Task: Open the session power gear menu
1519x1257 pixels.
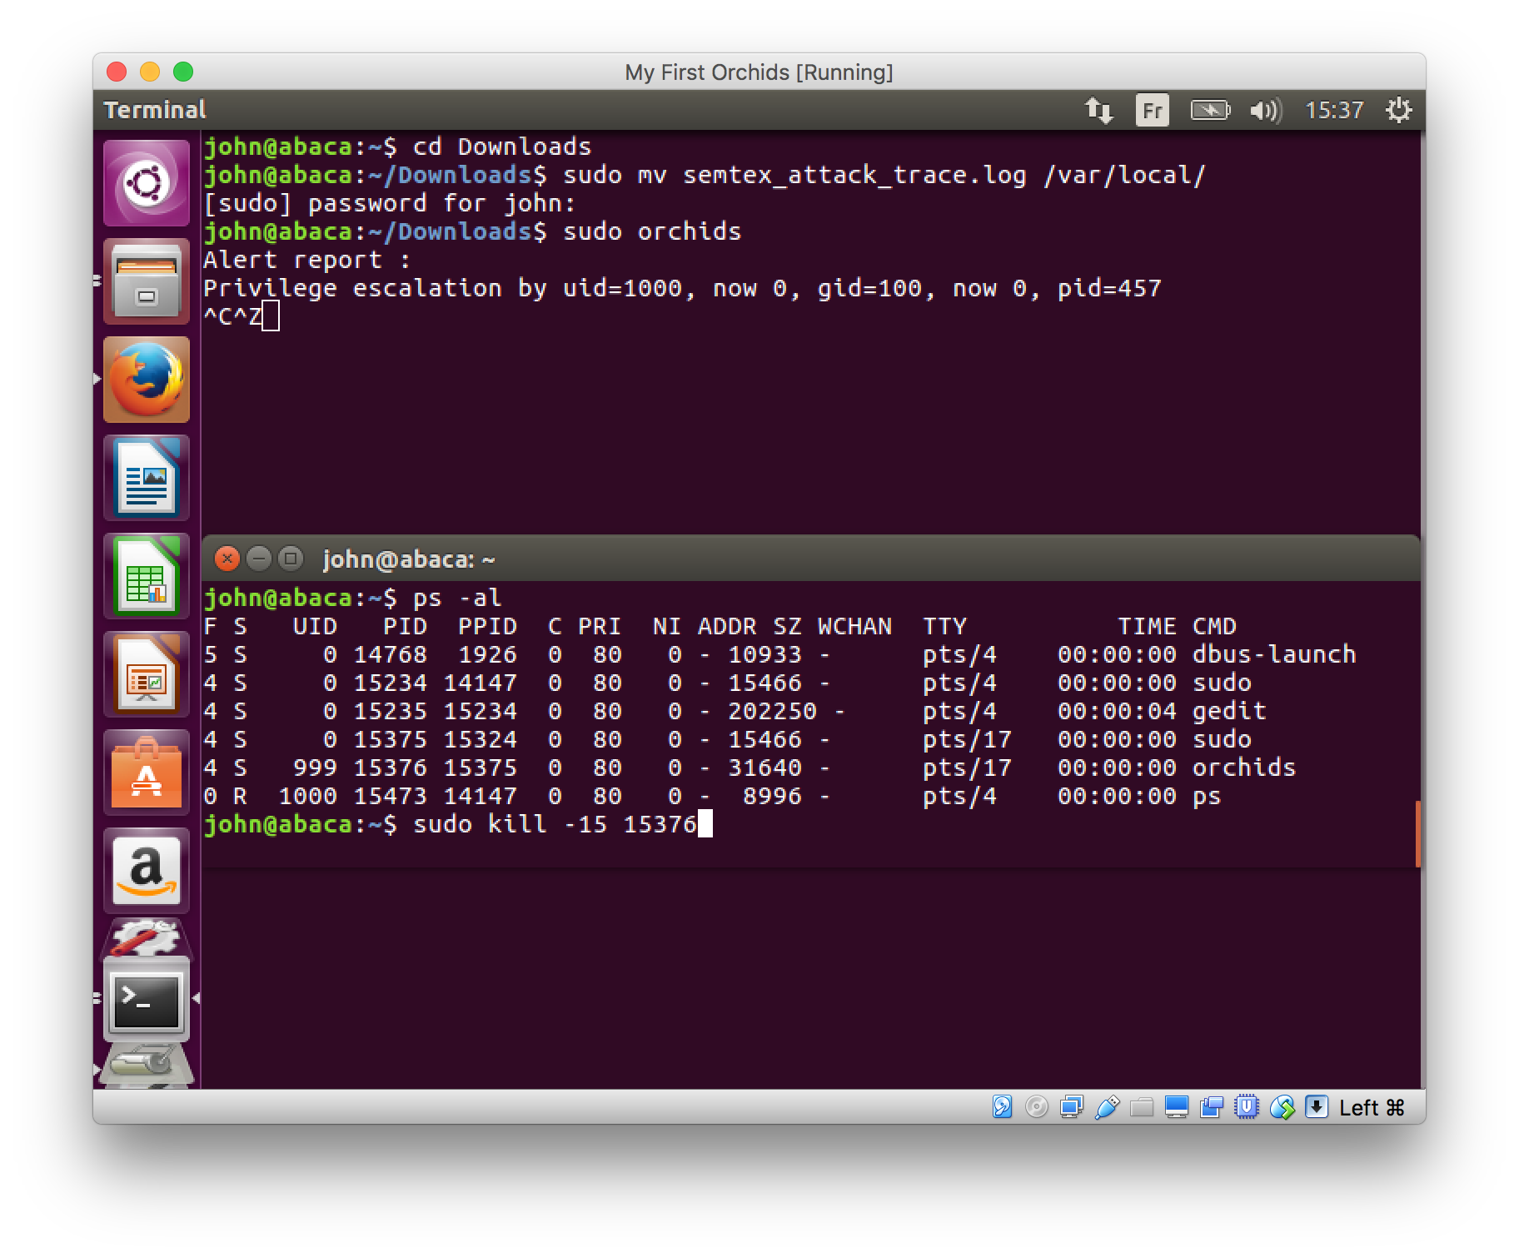Action: click(1398, 110)
